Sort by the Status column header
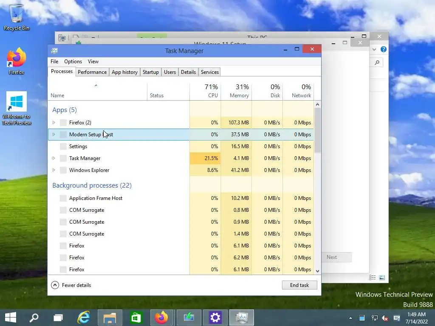This screenshot has width=435, height=326. [x=168, y=92]
